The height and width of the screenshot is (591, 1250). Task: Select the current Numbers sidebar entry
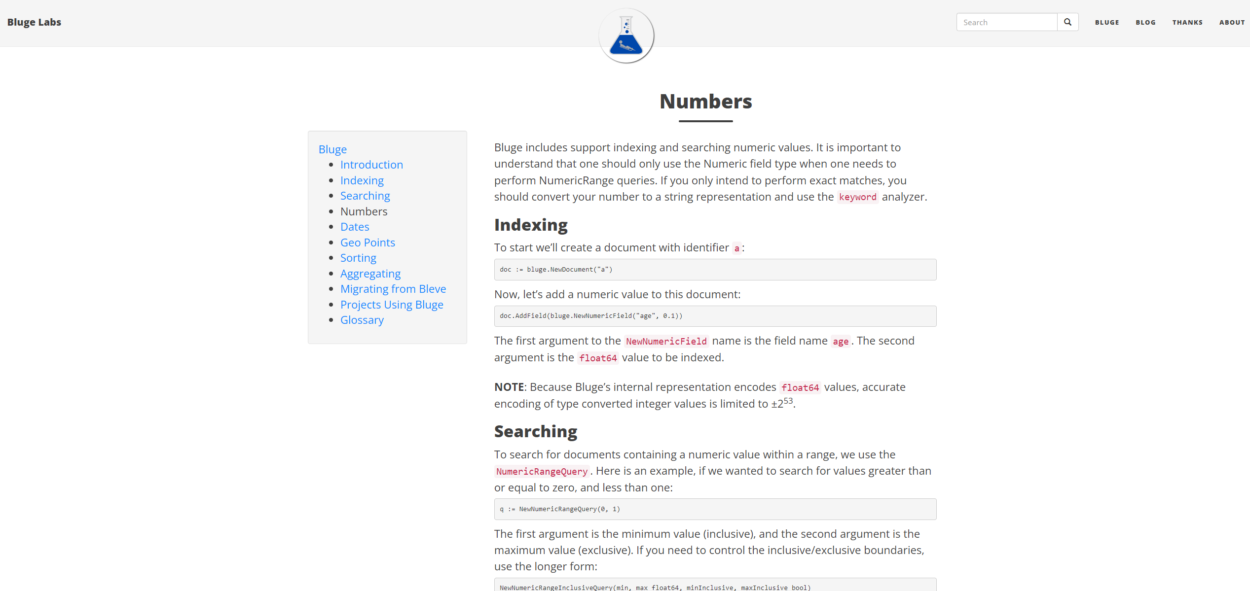coord(364,211)
